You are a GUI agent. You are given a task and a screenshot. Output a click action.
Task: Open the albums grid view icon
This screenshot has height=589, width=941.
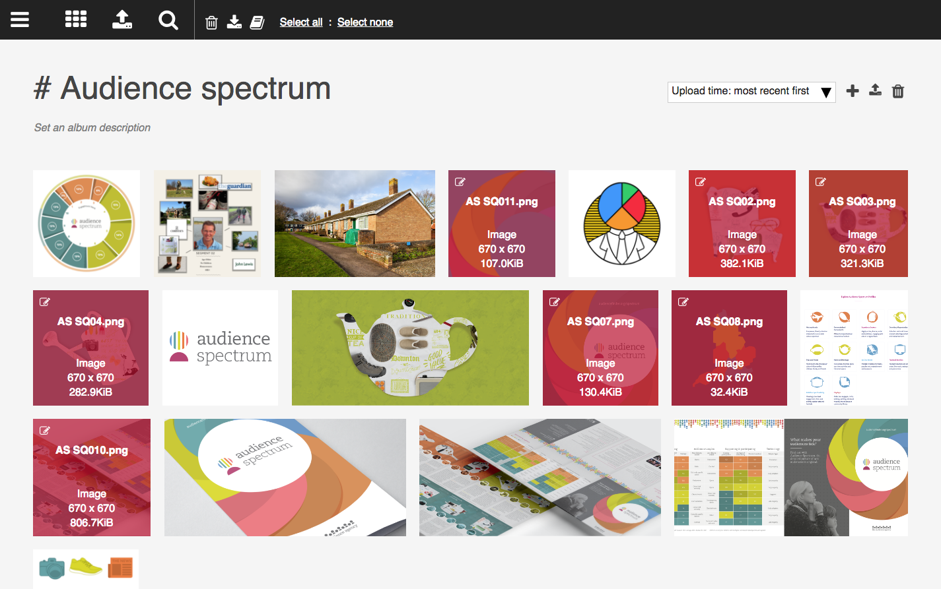click(x=76, y=19)
